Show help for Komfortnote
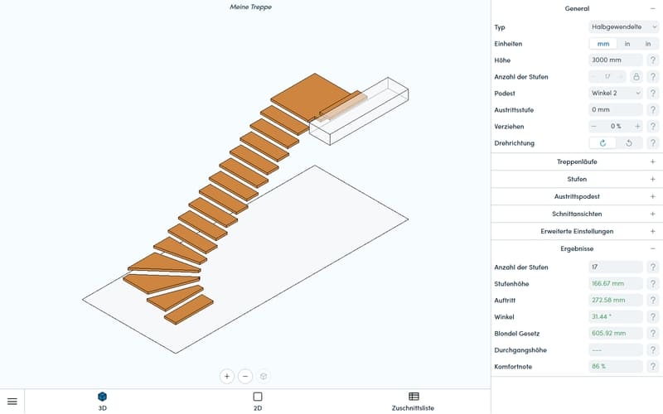 click(653, 367)
